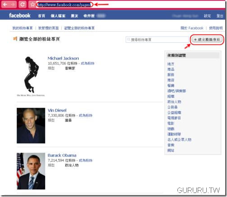Viewport: 227px width, 197px height.
Task: Click Barack Obama photo thumbnail
Action: tap(31, 171)
